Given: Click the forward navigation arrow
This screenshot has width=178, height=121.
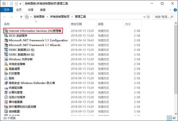Looking at the screenshot, I should point(11,17).
